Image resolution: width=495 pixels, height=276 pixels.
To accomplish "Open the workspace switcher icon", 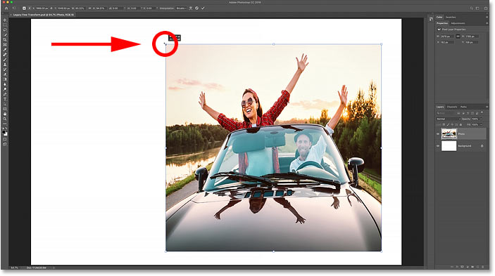I will coord(477,8).
